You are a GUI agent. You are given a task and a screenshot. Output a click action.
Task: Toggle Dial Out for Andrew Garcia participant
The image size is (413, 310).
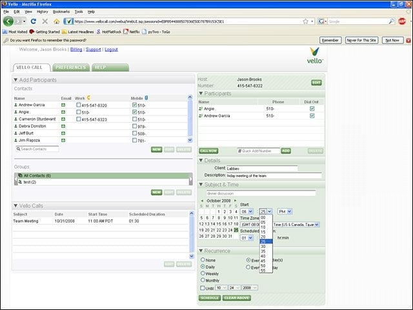(x=312, y=116)
